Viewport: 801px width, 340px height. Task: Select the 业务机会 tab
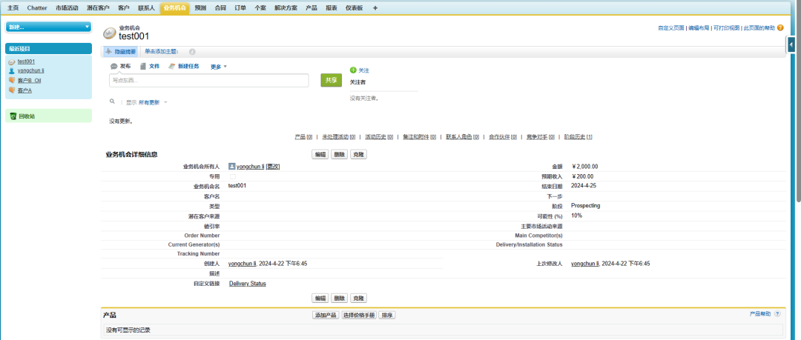coord(175,8)
